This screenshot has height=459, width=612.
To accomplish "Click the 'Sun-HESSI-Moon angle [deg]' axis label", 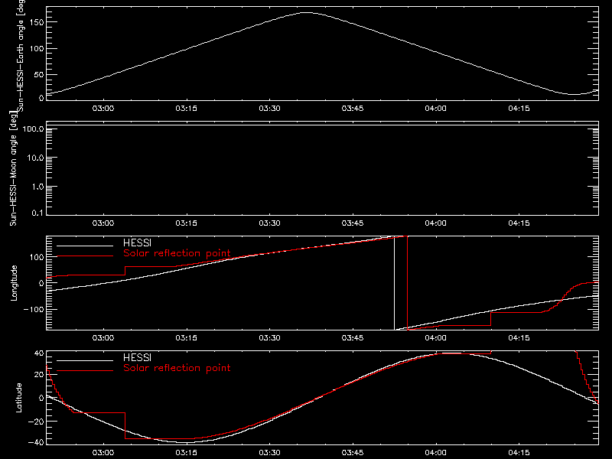I will (x=13, y=169).
